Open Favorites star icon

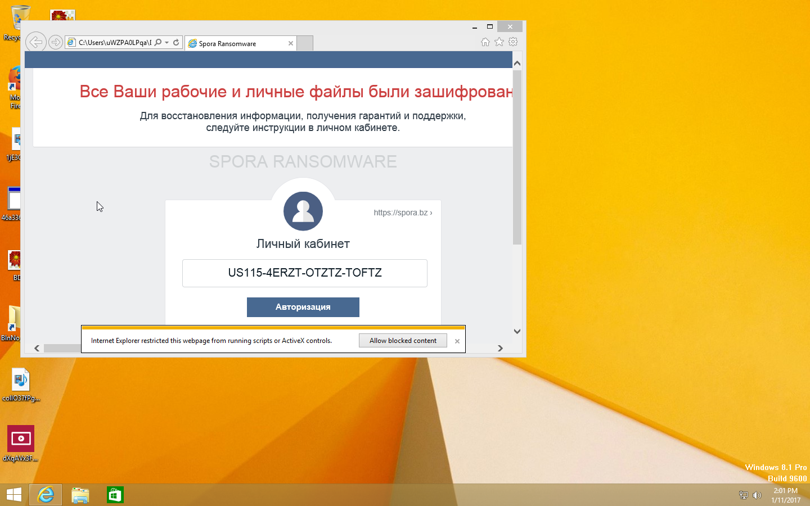499,42
